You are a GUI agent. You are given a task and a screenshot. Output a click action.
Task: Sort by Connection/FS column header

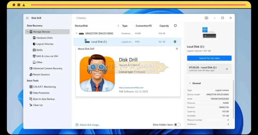click(x=144, y=26)
